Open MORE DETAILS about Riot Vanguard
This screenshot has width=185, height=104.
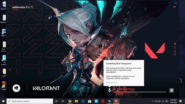point(111,83)
